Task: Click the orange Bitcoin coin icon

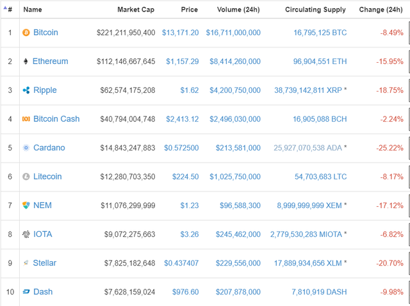Action: point(26,33)
